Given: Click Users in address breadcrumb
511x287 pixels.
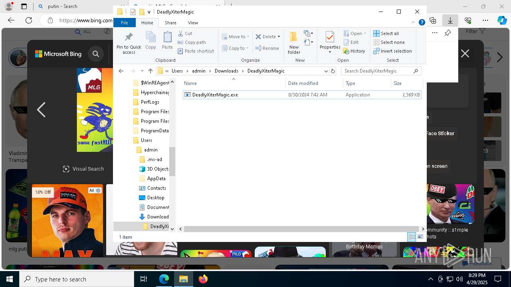Looking at the screenshot, I should (x=177, y=71).
